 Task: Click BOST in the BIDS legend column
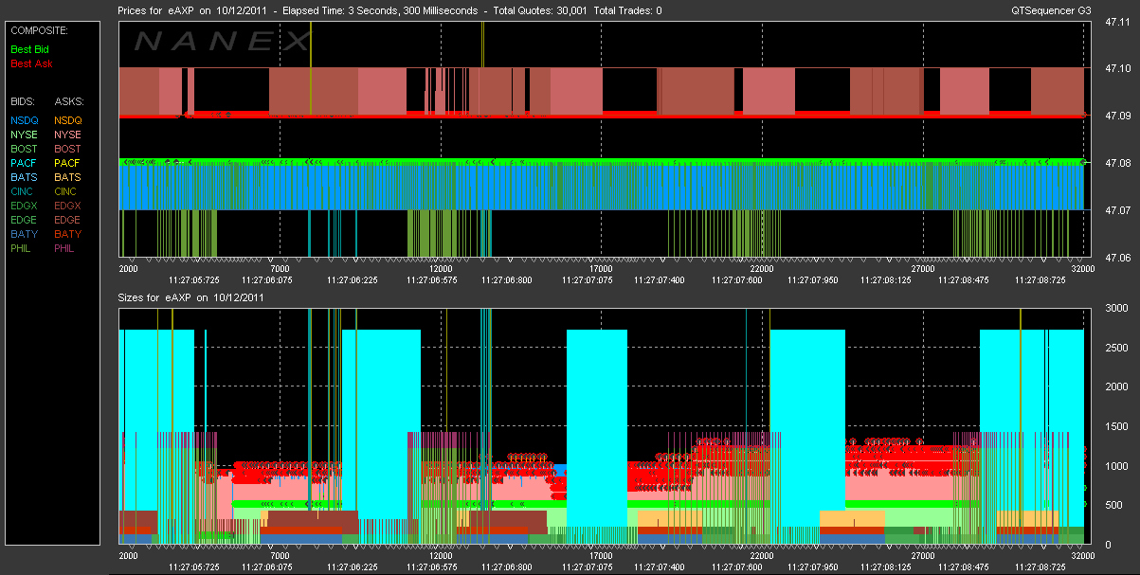(x=25, y=149)
